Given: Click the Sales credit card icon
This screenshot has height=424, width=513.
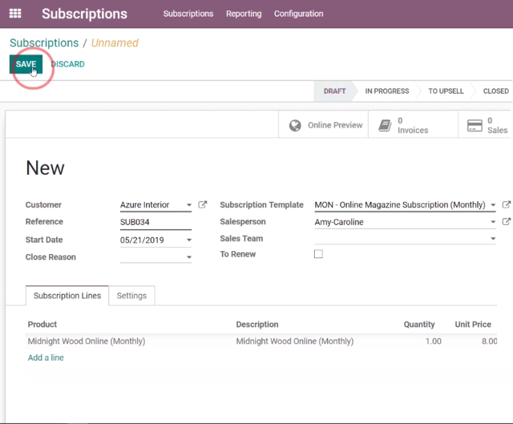Looking at the screenshot, I should tap(475, 126).
